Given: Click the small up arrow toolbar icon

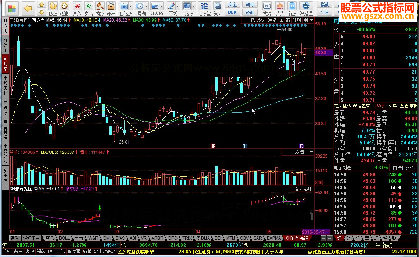Looking at the screenshot, I should click(41, 5).
